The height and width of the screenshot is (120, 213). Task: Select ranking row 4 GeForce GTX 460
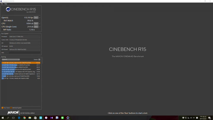pos(21,69)
